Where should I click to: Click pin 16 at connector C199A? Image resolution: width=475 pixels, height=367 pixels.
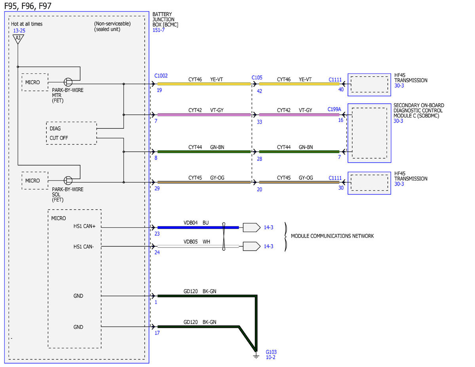point(341,120)
